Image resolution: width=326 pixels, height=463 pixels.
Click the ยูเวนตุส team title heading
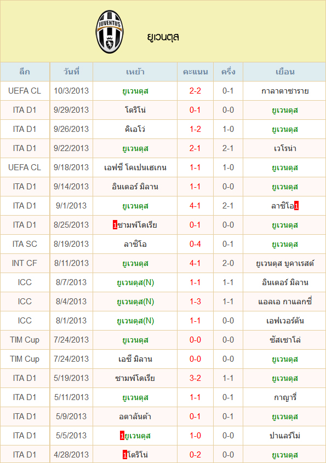pyautogui.click(x=163, y=37)
